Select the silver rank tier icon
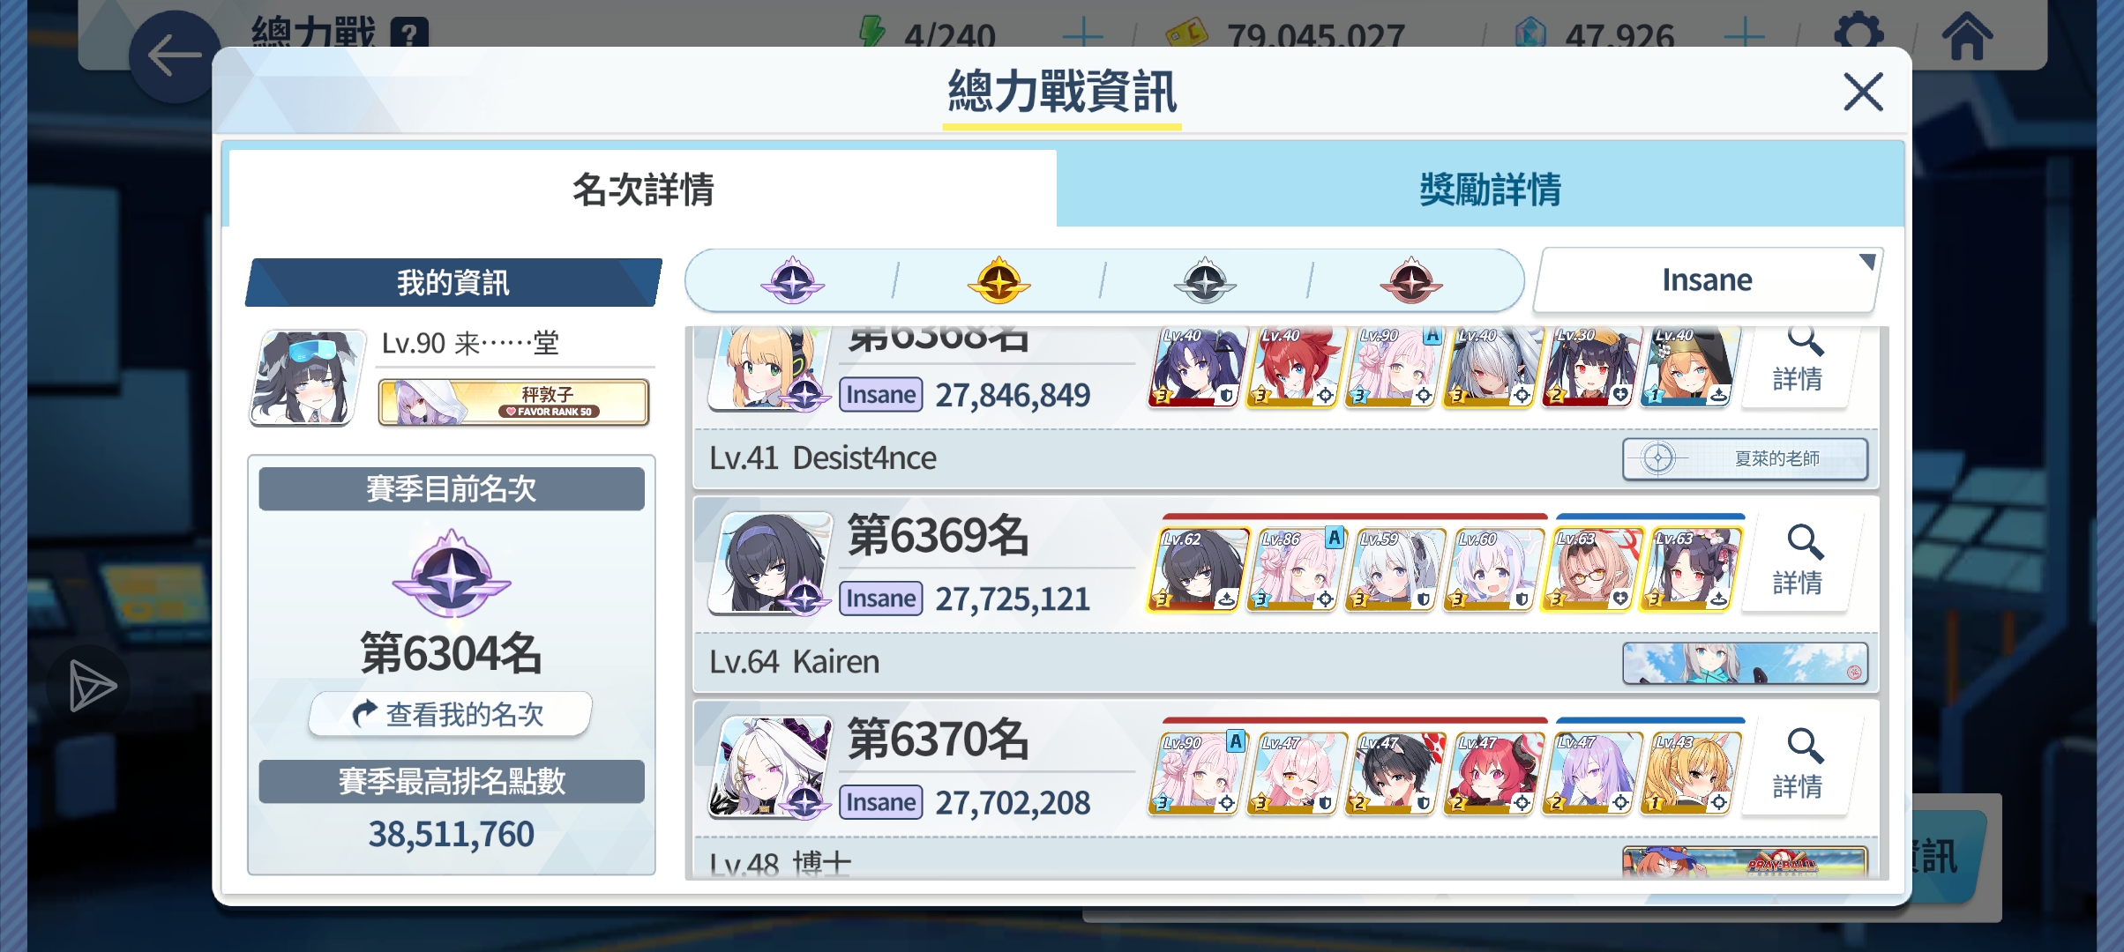2124x952 pixels. click(1205, 281)
